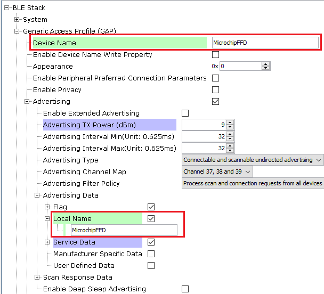Collapse the Local Name node
Viewport: 324px width, 294px height.
pos(47,219)
